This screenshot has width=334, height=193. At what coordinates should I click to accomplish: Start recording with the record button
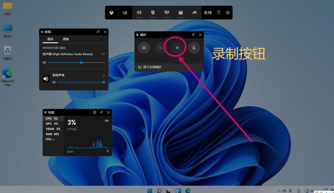[x=177, y=47]
